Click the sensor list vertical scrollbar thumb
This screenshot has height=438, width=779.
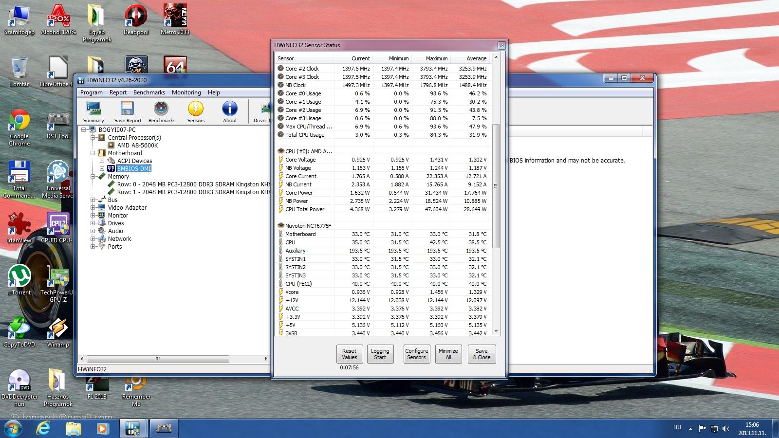(x=496, y=186)
